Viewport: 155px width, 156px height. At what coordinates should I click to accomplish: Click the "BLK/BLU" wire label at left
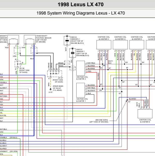(3, 140)
